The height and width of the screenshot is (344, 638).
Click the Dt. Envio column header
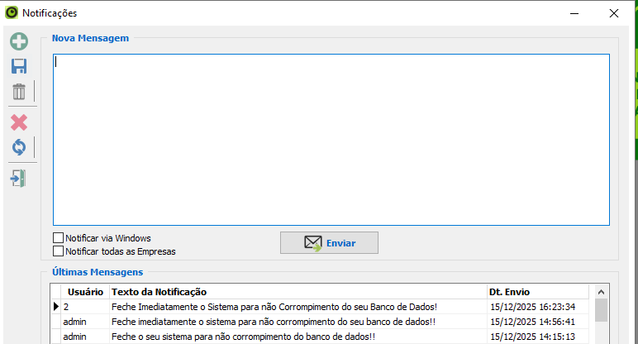[x=537, y=292]
